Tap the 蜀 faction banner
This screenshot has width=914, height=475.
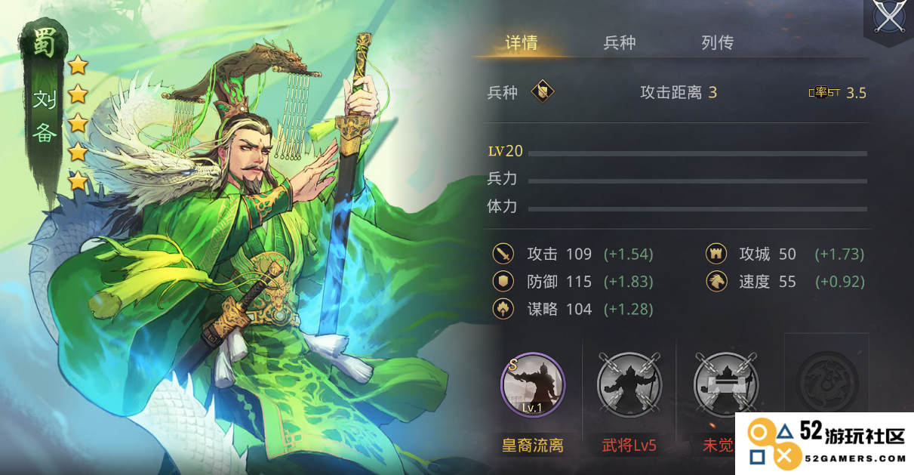[x=45, y=45]
